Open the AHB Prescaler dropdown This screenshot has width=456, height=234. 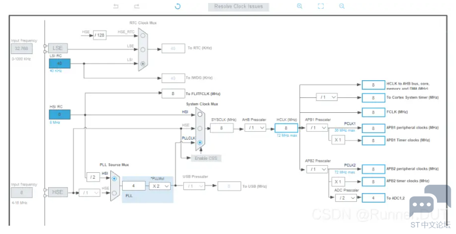(256, 128)
